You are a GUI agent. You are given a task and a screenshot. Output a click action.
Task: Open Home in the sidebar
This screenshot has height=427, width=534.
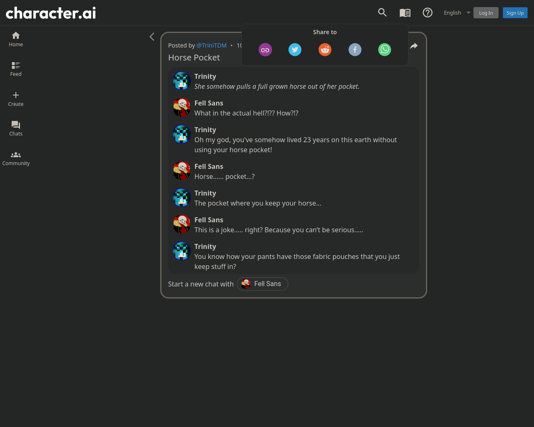tap(16, 39)
